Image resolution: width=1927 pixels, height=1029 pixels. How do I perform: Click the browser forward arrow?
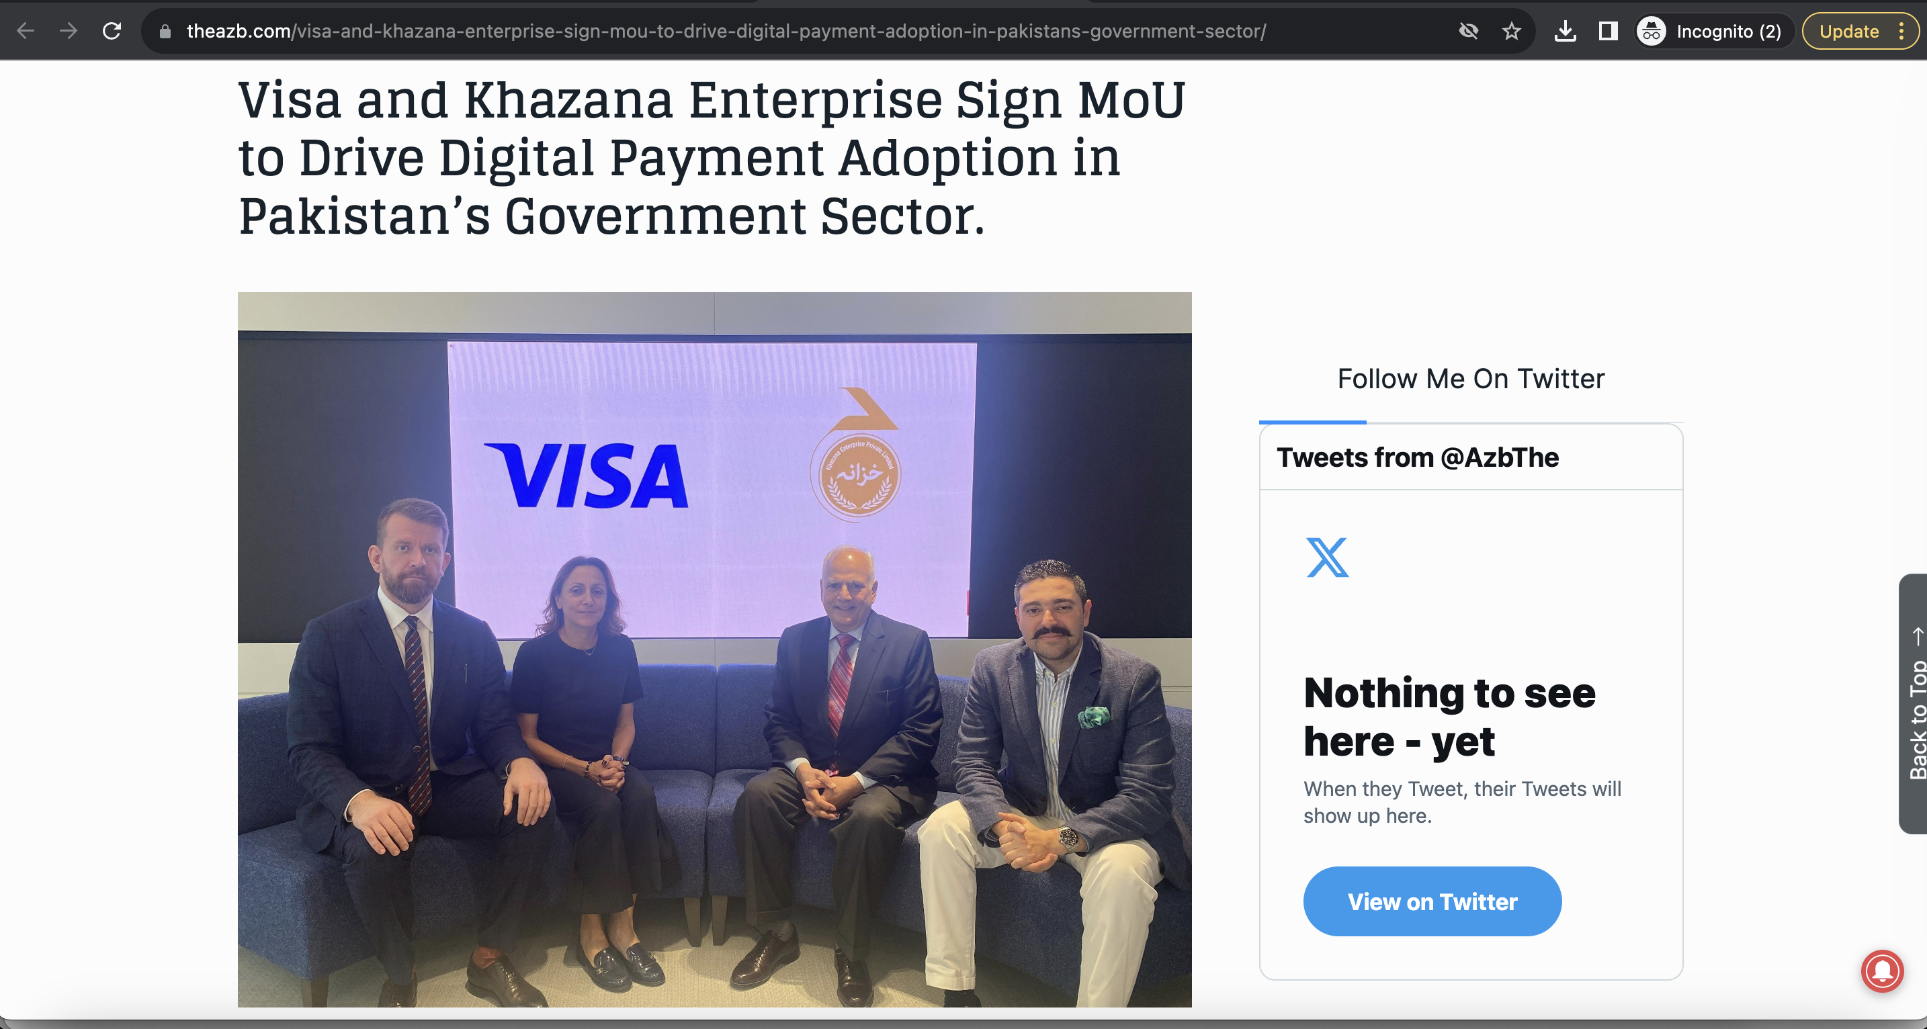(68, 31)
